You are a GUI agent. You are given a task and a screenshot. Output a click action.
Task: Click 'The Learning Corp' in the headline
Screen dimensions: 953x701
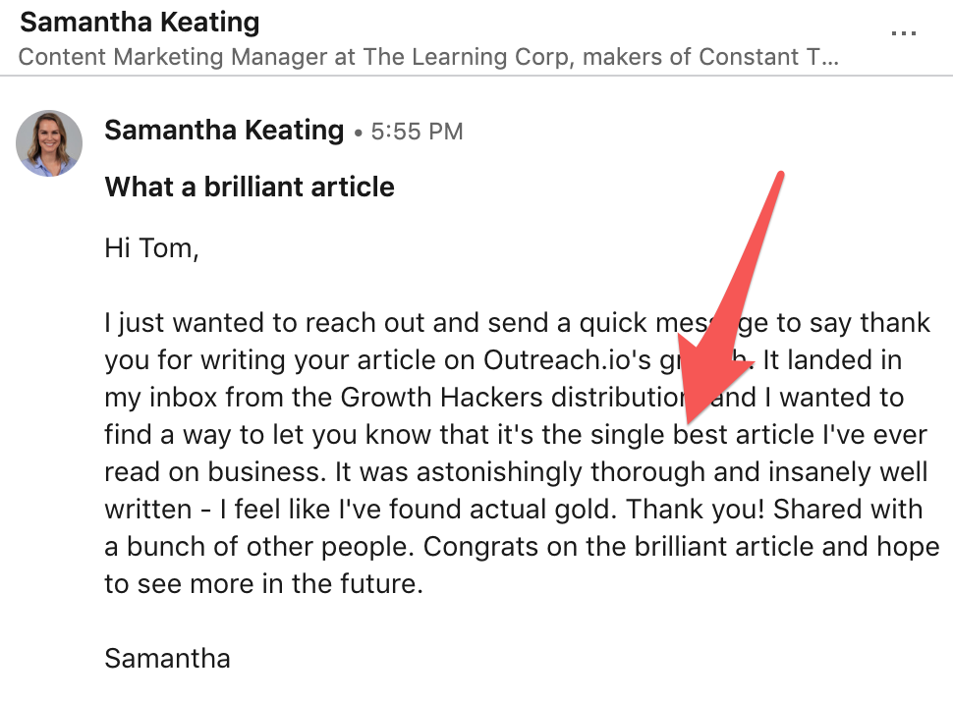[x=468, y=57]
